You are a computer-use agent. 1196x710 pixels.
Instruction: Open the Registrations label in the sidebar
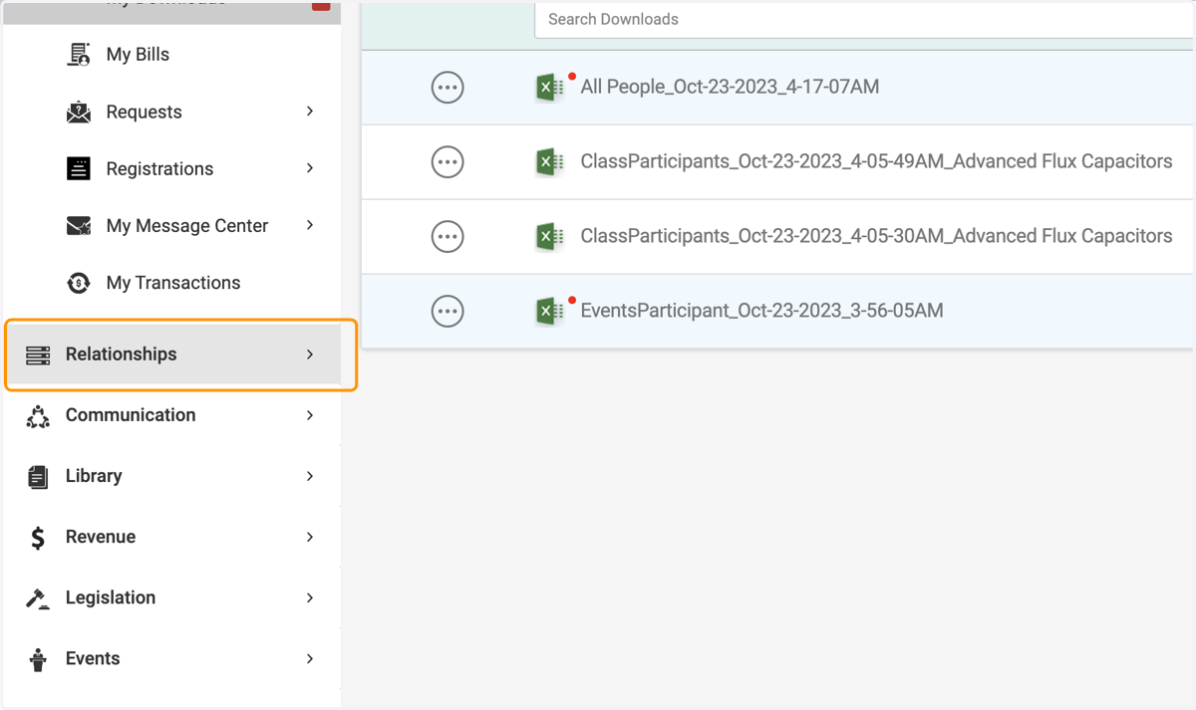pos(159,169)
